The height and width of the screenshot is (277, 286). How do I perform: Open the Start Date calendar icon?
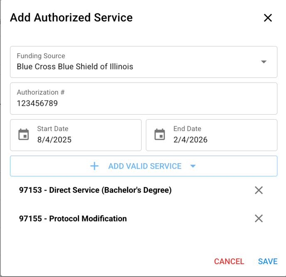click(24, 135)
